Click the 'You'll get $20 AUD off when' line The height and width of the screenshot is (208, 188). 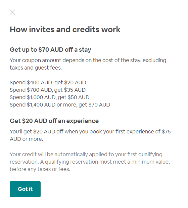click(90, 132)
